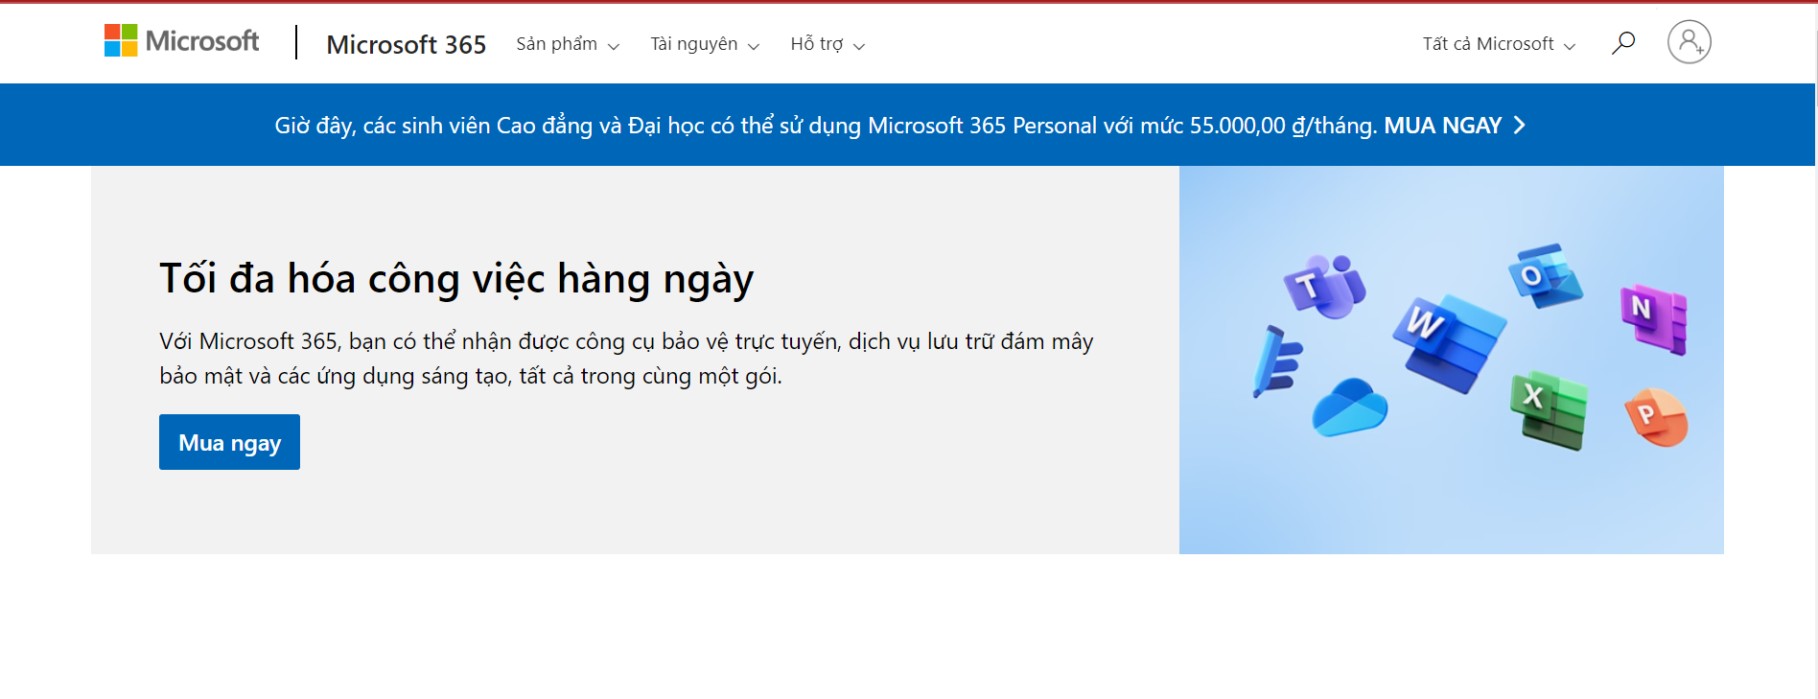Open the Microsoft 365 home link
This screenshot has width=1818, height=699.
click(406, 44)
